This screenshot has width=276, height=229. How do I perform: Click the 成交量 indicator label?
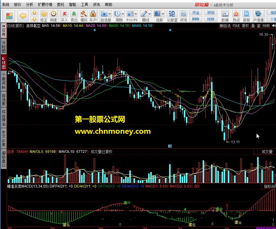click(x=267, y=152)
